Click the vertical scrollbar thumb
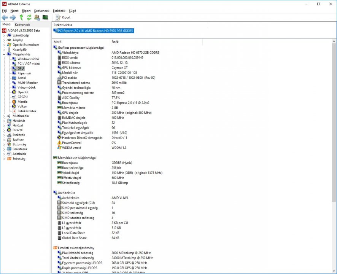Screen dimensions: 337x274 334,123
